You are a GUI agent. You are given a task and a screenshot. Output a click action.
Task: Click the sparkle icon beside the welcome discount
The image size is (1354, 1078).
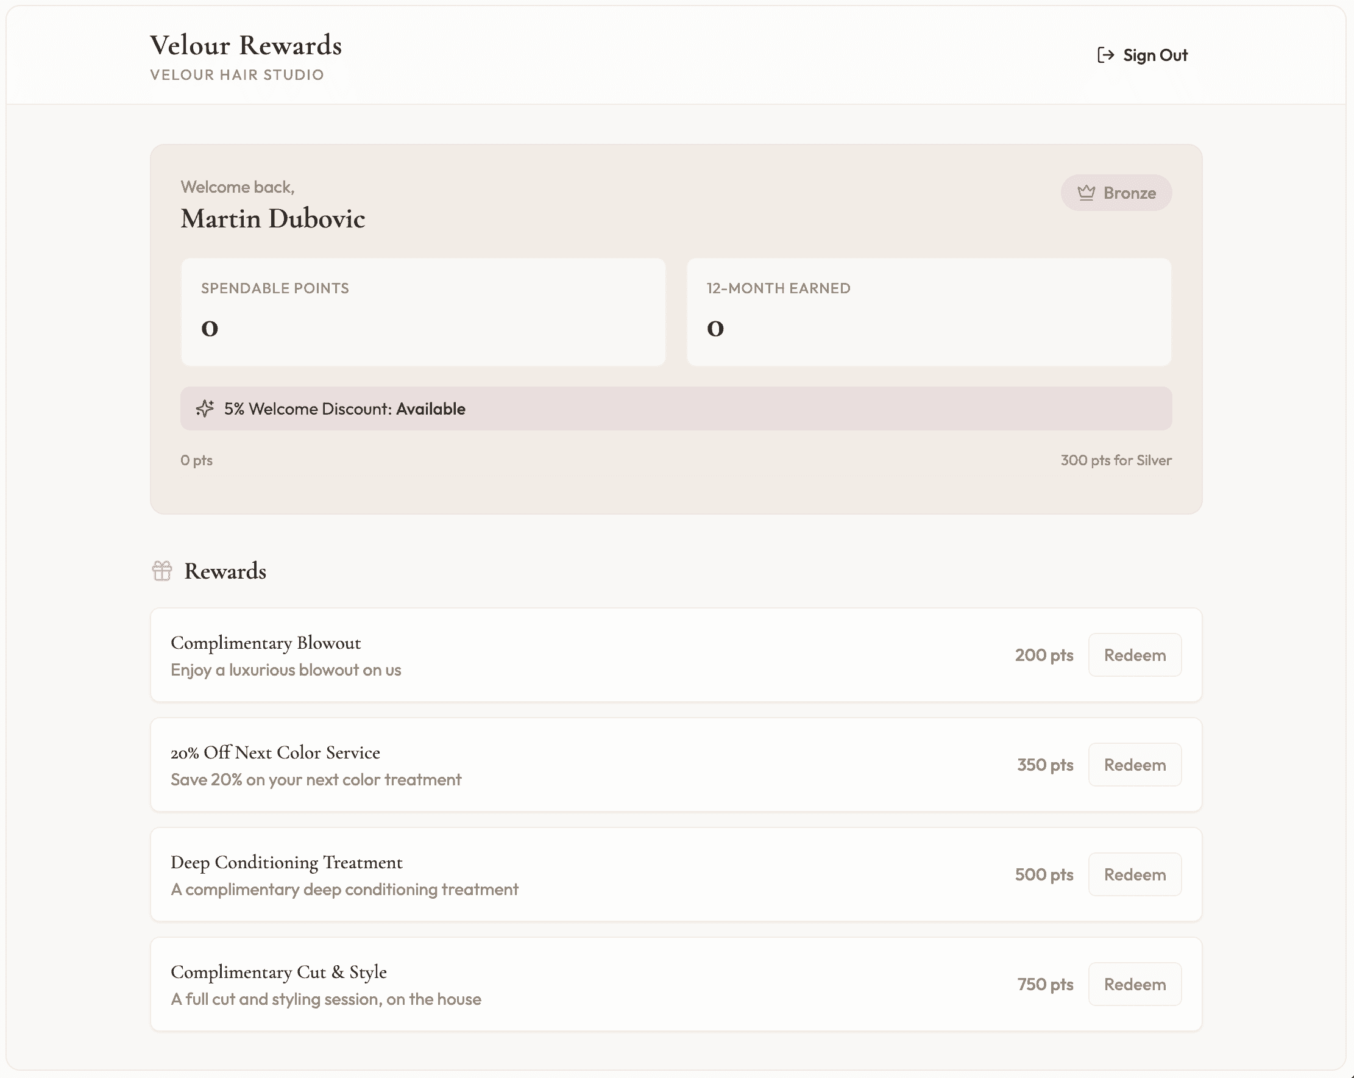point(205,409)
